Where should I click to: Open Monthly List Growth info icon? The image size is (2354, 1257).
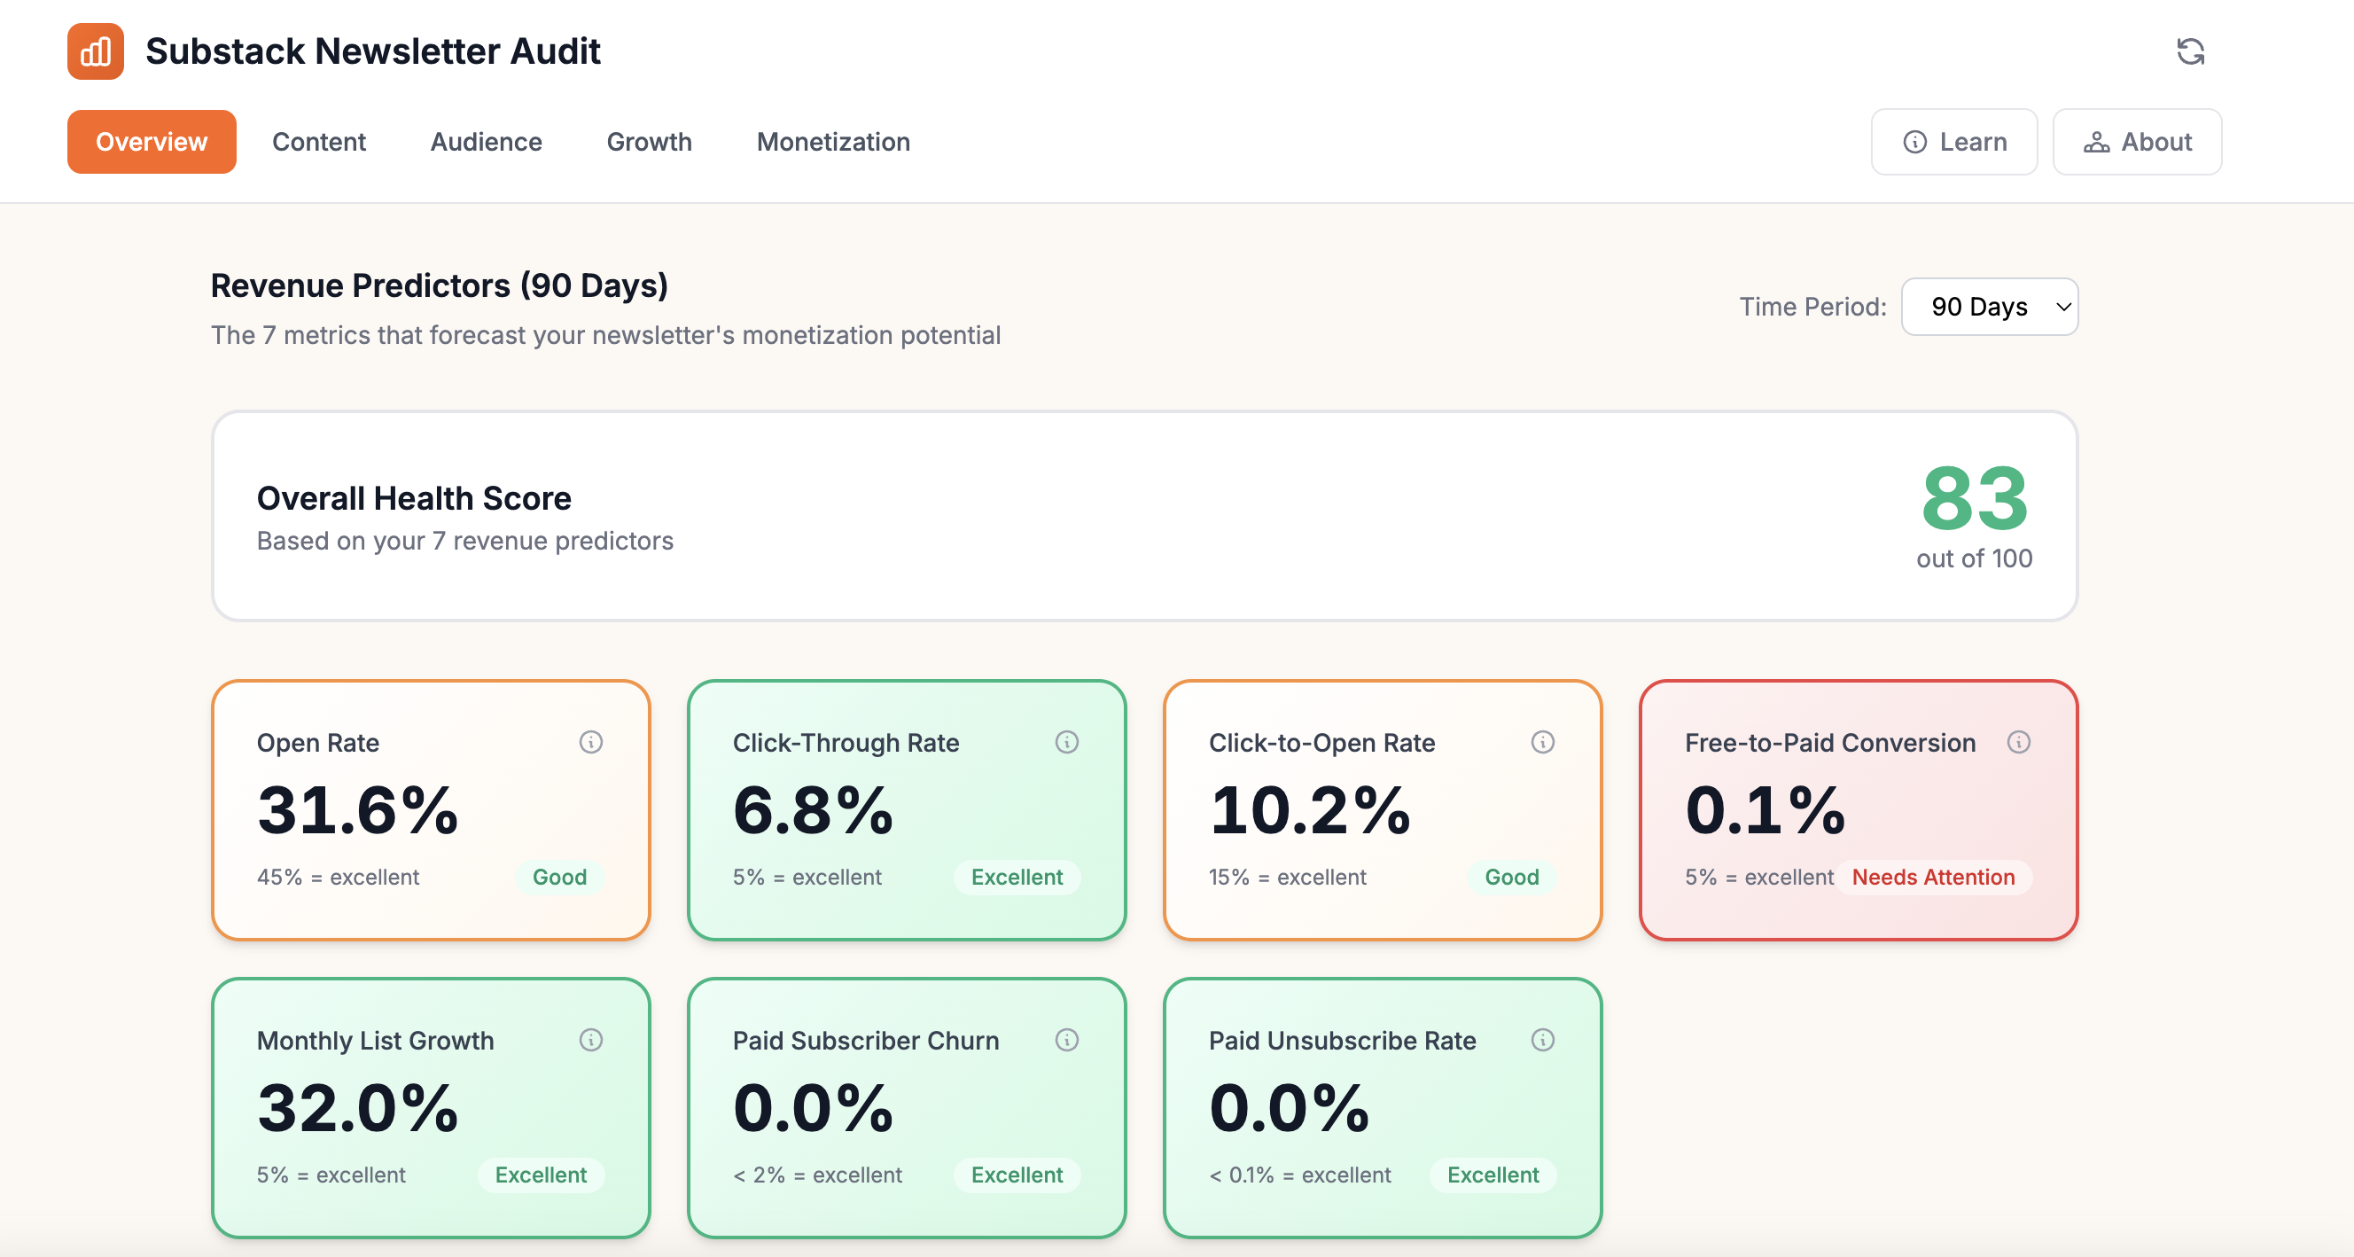(590, 1041)
